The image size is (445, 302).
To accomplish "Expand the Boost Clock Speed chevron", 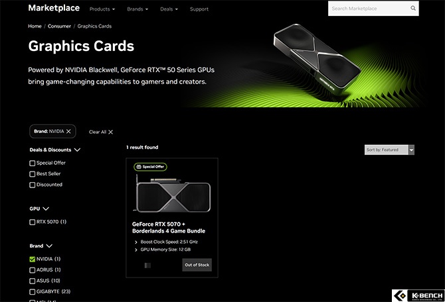I will tap(136, 242).
